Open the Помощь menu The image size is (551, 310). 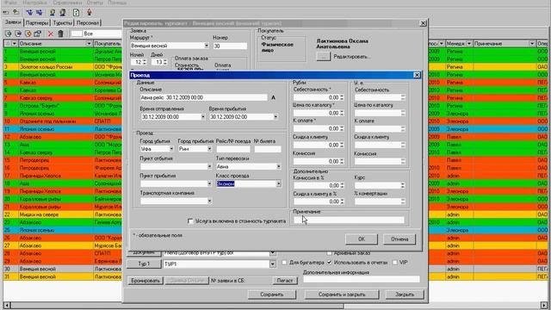pos(117,3)
